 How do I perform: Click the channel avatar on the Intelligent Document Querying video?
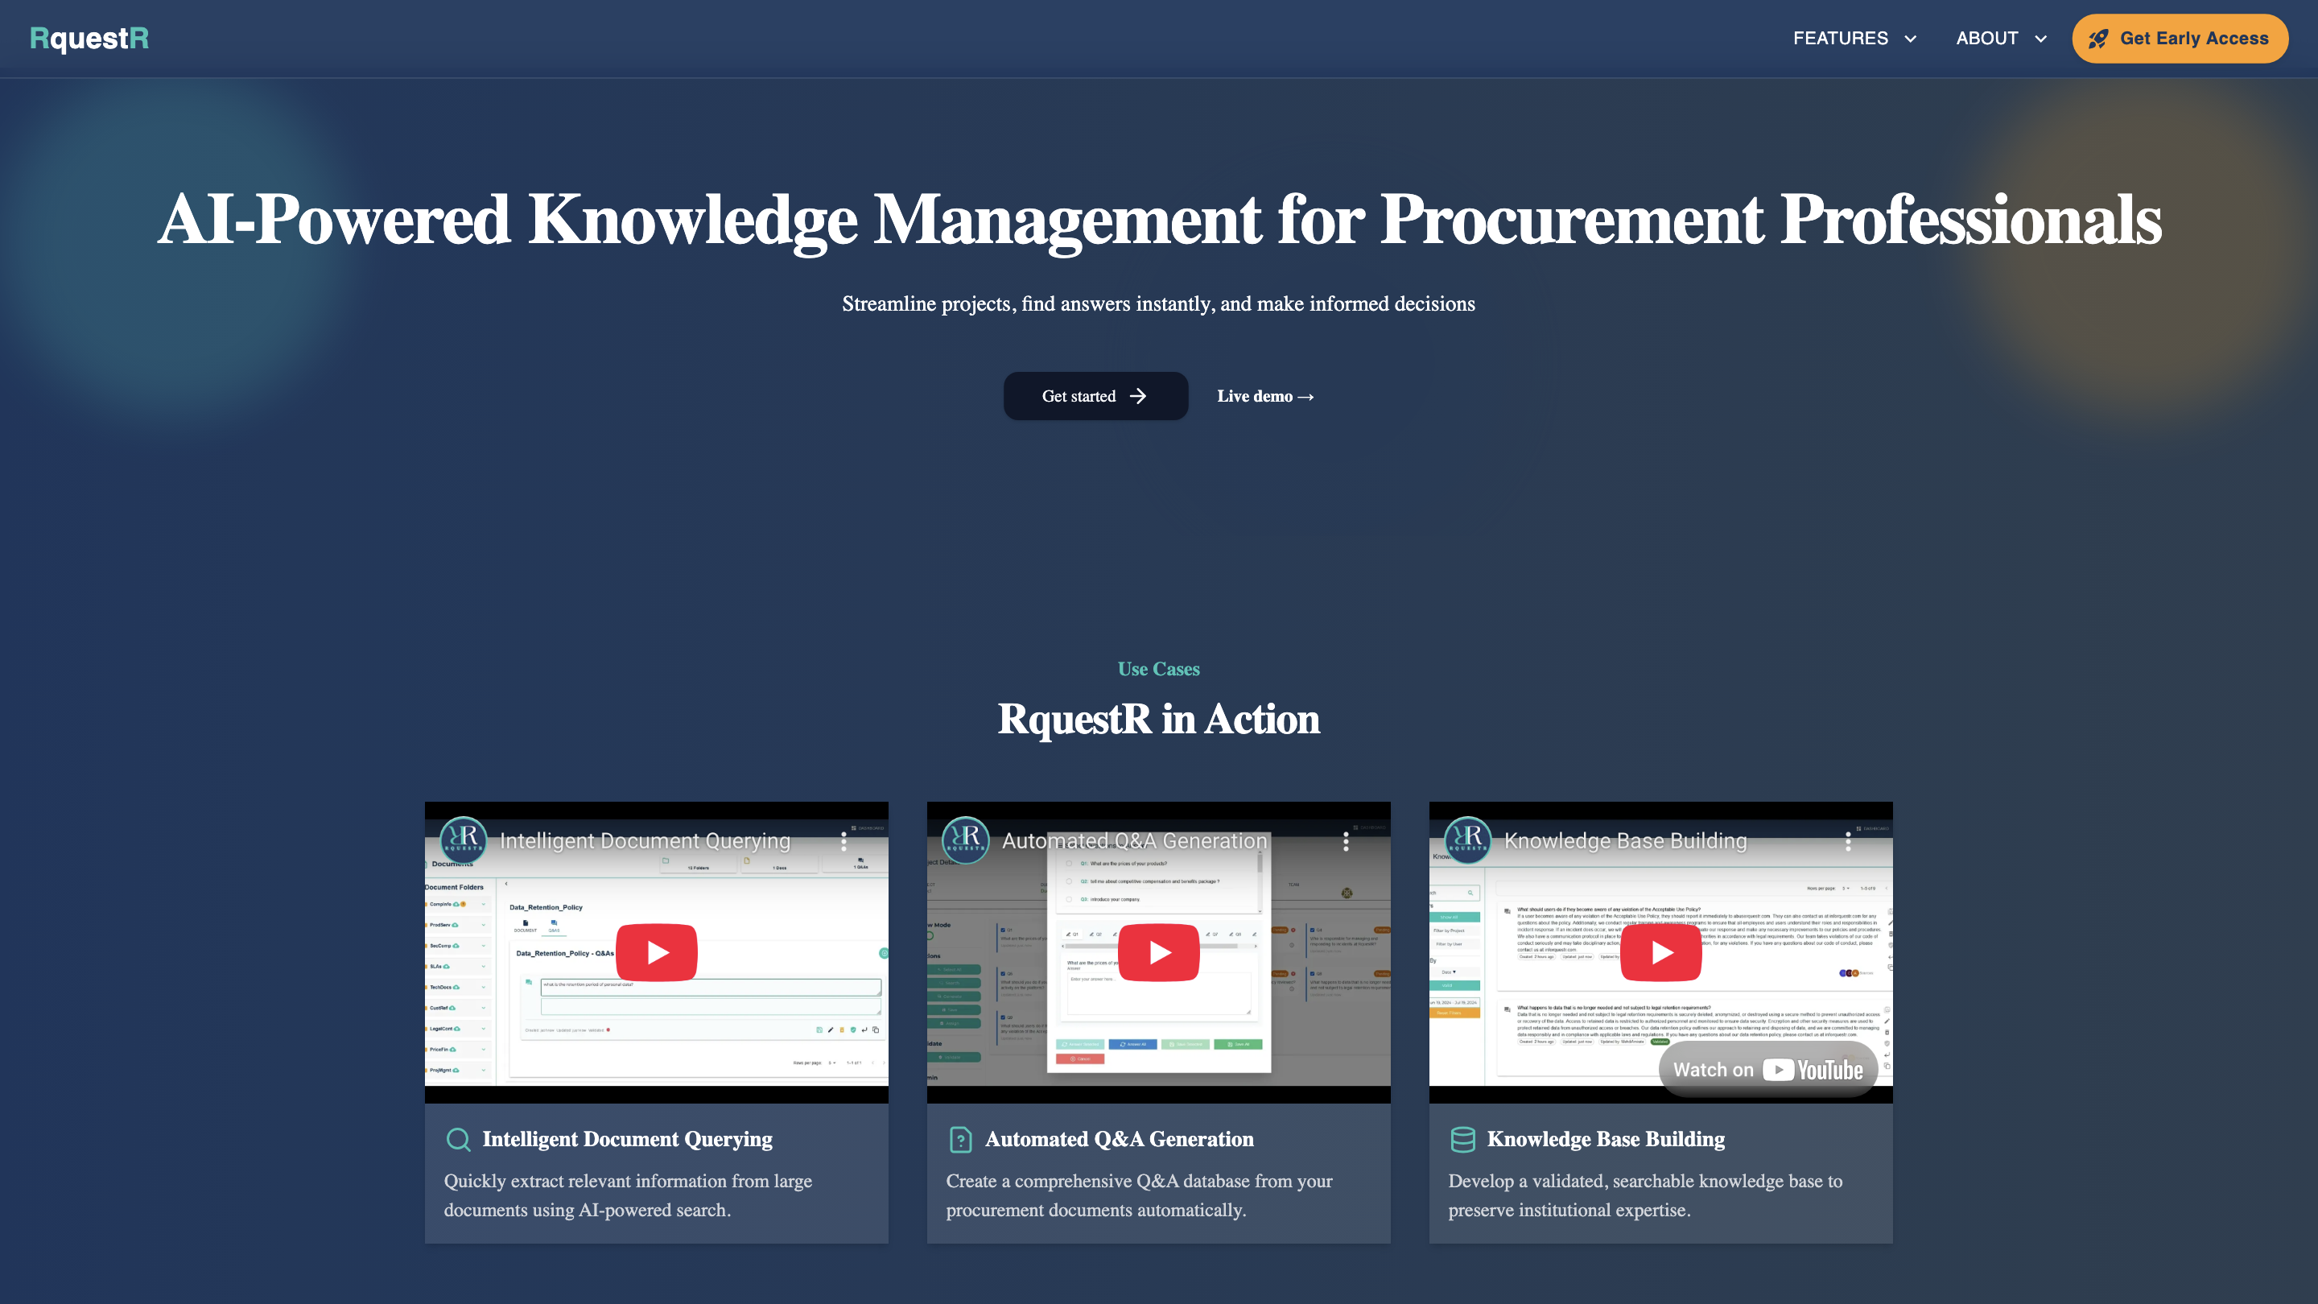pyautogui.click(x=464, y=840)
